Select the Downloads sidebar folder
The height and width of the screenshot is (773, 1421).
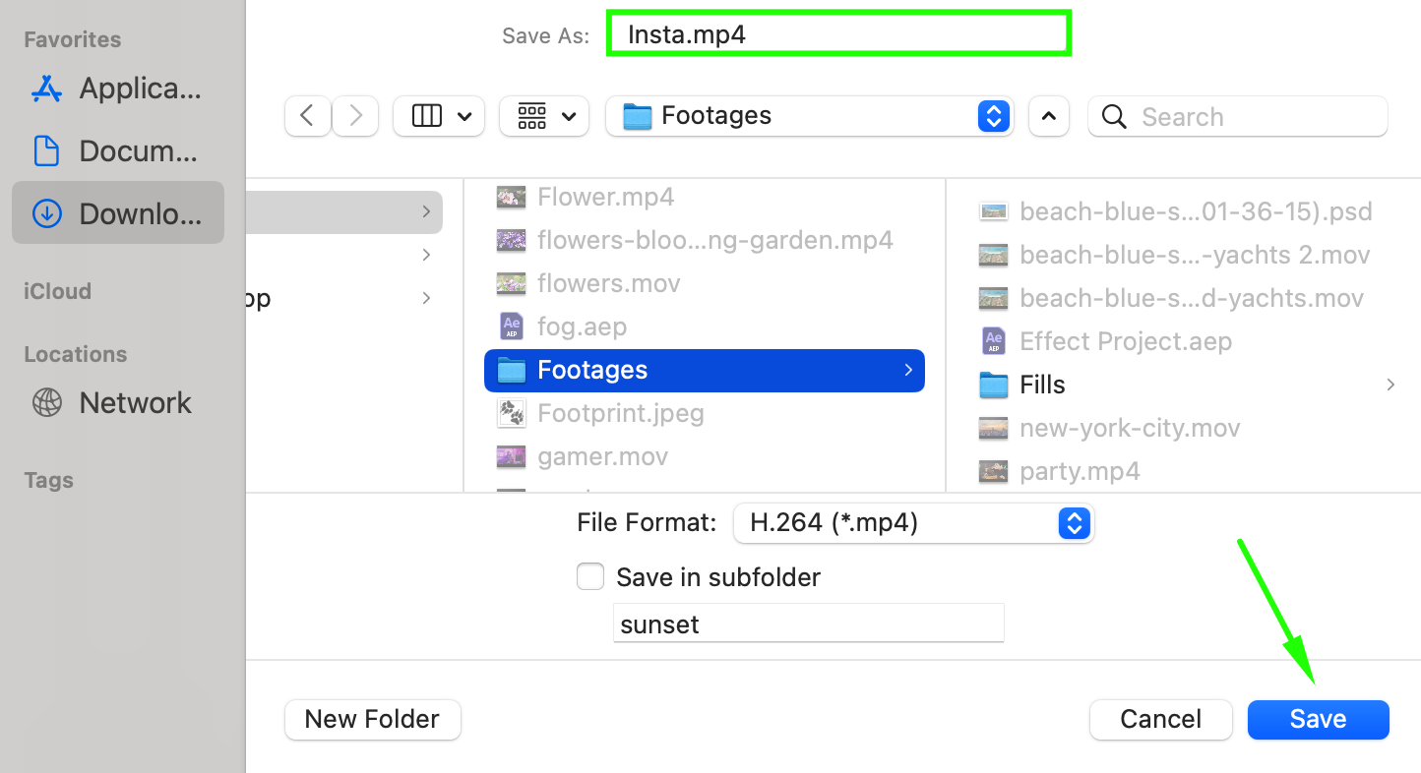pos(118,213)
